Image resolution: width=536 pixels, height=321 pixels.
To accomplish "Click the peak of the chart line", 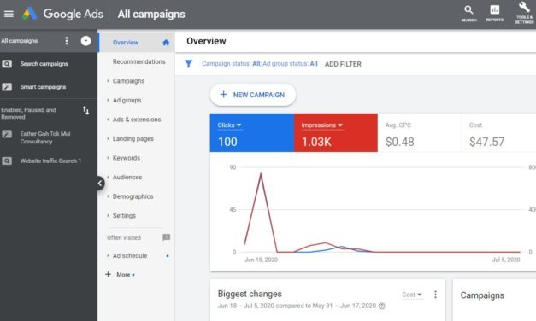I will click(x=261, y=174).
